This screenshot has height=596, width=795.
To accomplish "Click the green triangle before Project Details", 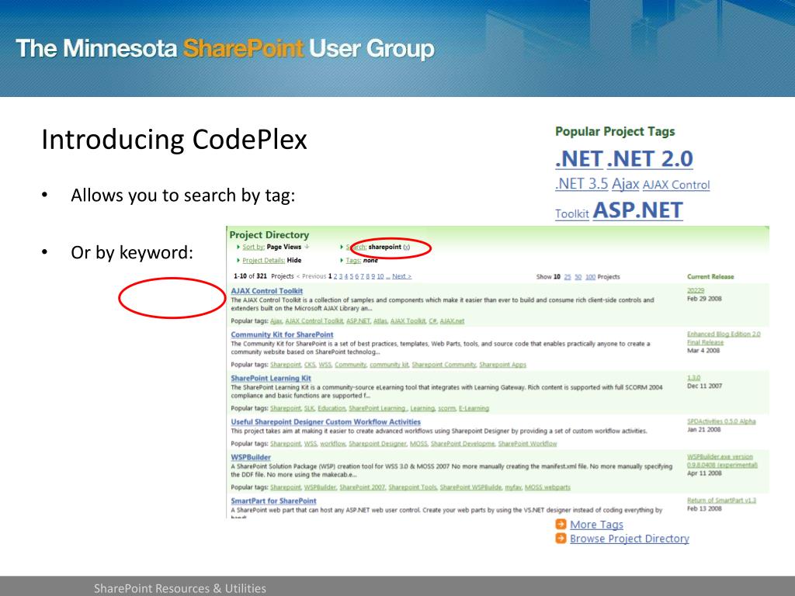I will pyautogui.click(x=238, y=260).
